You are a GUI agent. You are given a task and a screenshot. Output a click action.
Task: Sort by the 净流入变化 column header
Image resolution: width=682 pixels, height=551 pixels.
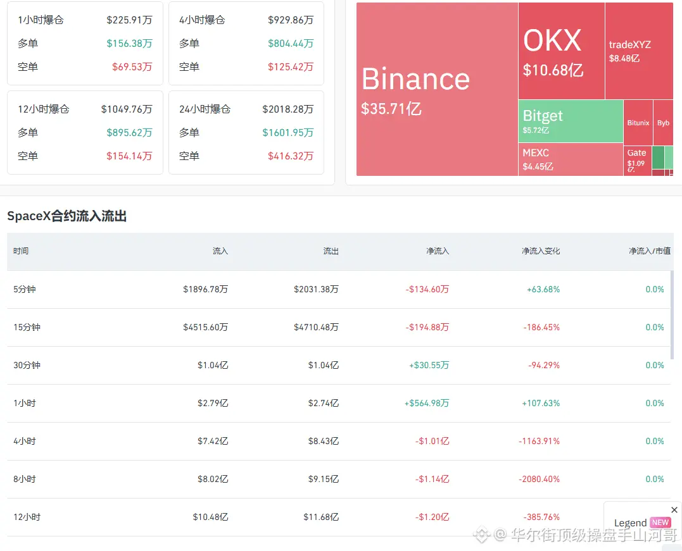541,251
